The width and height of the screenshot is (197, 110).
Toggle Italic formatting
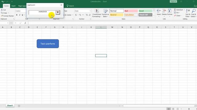(20, 15)
